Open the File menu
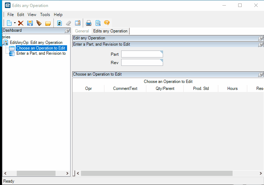264x185 pixels. point(10,15)
